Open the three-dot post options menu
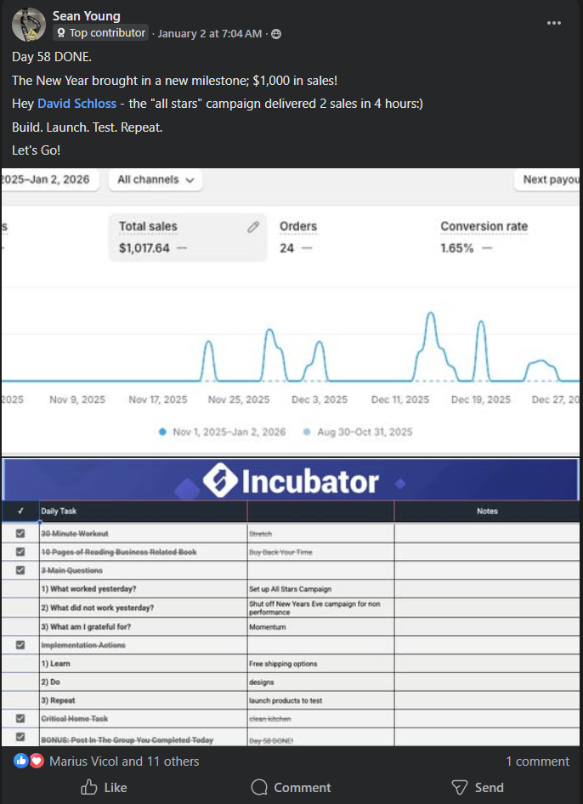The width and height of the screenshot is (583, 804). [x=554, y=23]
